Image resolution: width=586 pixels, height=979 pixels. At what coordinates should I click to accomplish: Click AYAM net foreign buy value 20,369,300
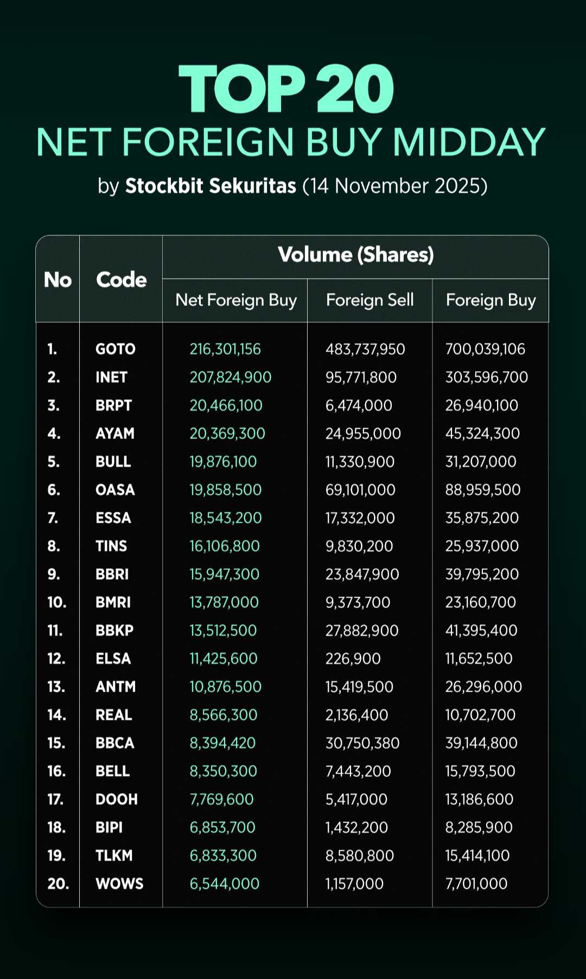point(227,434)
